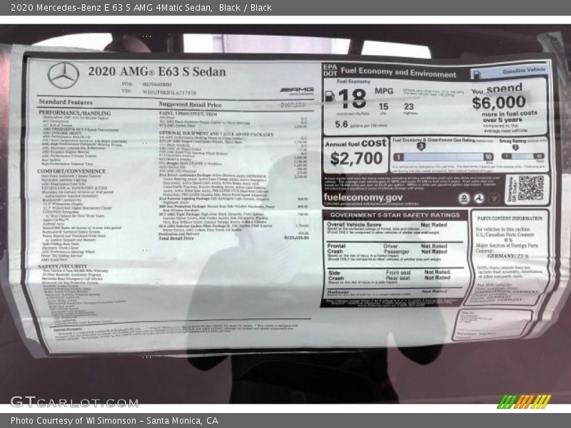The width and height of the screenshot is (571, 428).
Task: Click the AMG logo beside the VIN
Action: click(297, 90)
